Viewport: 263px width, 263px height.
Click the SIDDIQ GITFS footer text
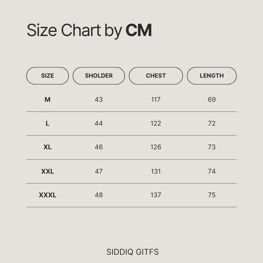[133, 252]
